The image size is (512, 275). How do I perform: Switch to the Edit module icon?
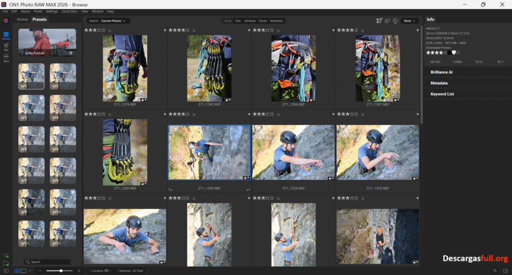coord(6,46)
